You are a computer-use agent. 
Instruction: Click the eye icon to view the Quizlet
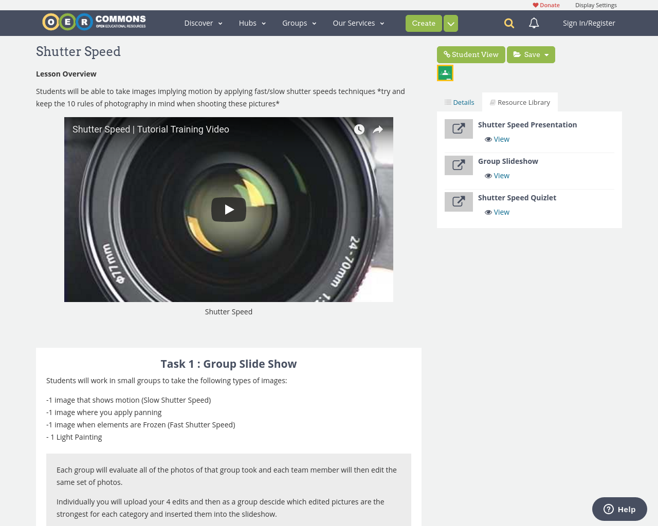[487, 212]
